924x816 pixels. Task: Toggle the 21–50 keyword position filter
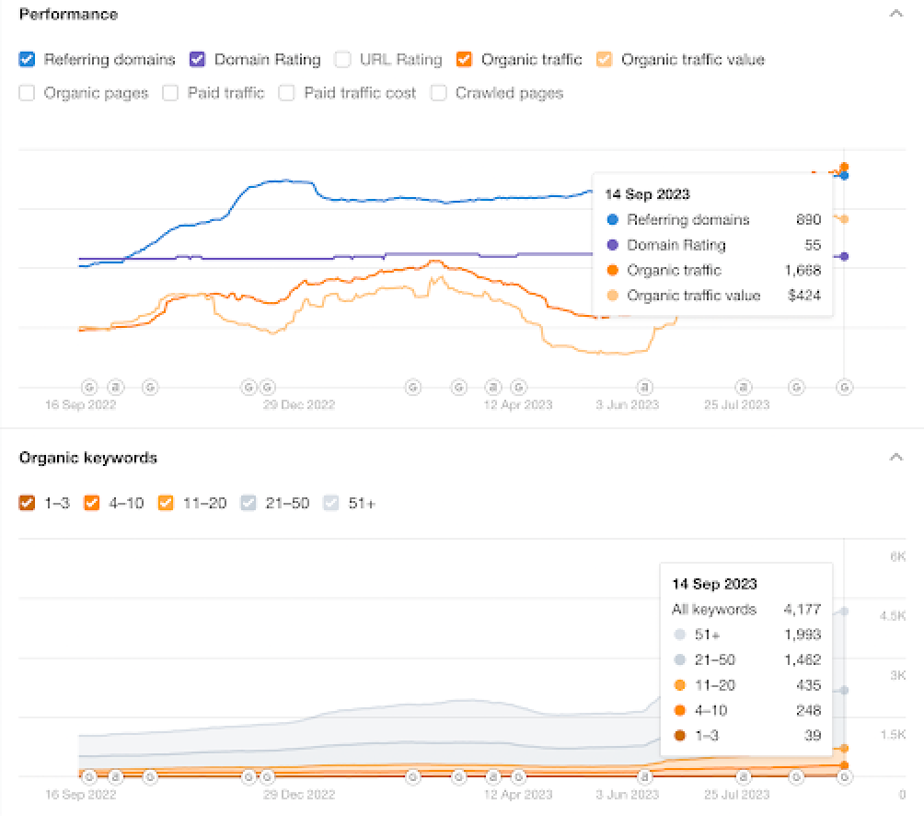coord(248,504)
